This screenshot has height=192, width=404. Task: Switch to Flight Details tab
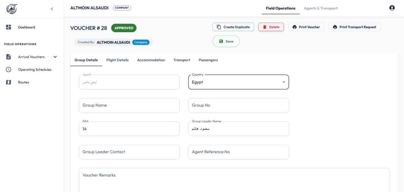click(117, 60)
